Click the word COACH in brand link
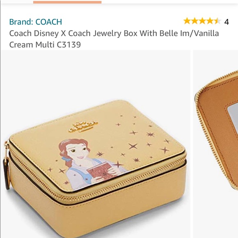 tap(49, 22)
